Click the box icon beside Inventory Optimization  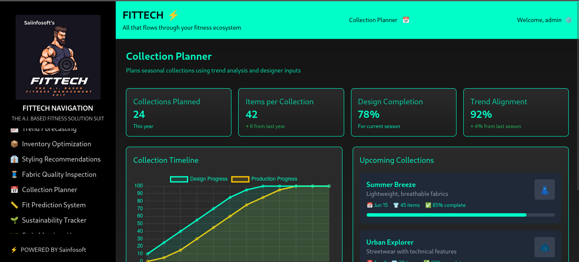[x=14, y=144]
